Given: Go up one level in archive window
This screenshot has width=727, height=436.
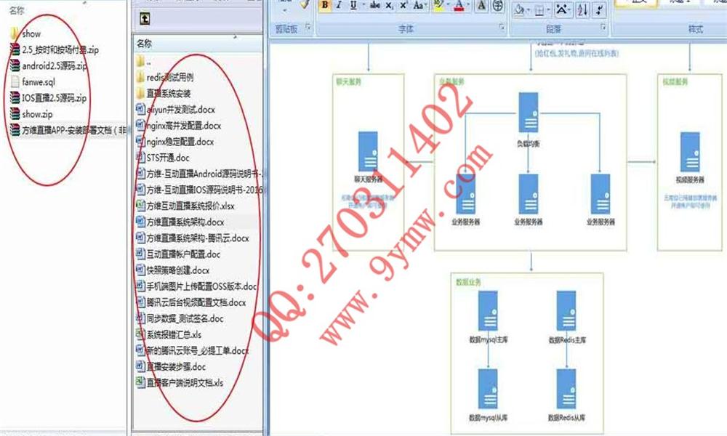Looking at the screenshot, I should pyautogui.click(x=145, y=19).
